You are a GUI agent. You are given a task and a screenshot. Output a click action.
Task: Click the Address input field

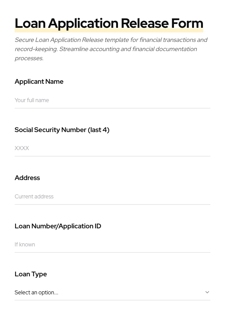click(112, 197)
